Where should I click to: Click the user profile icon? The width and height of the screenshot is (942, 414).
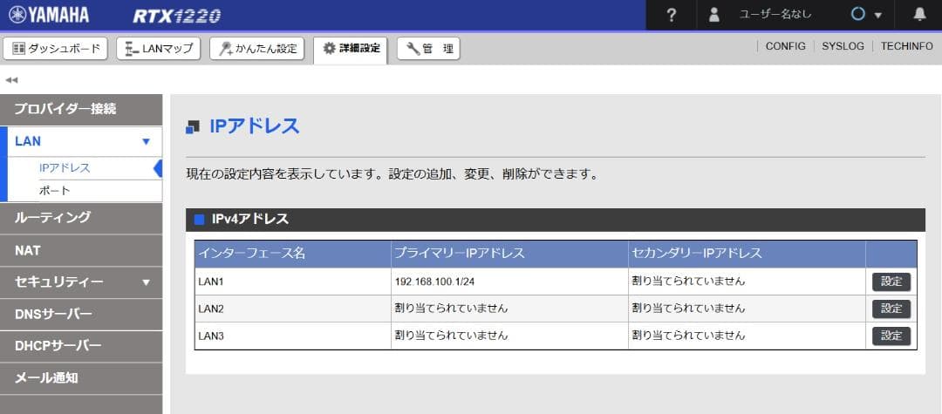[x=713, y=15]
